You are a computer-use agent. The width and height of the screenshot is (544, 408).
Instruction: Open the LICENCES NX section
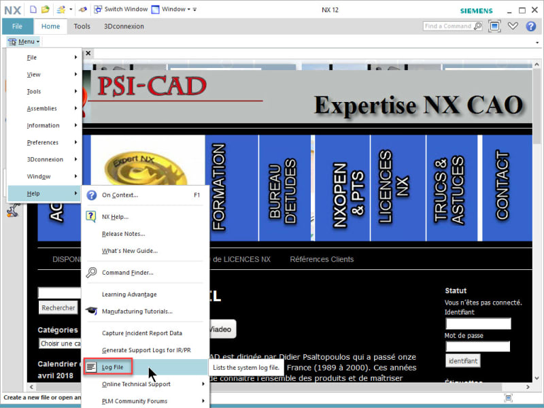click(x=398, y=188)
